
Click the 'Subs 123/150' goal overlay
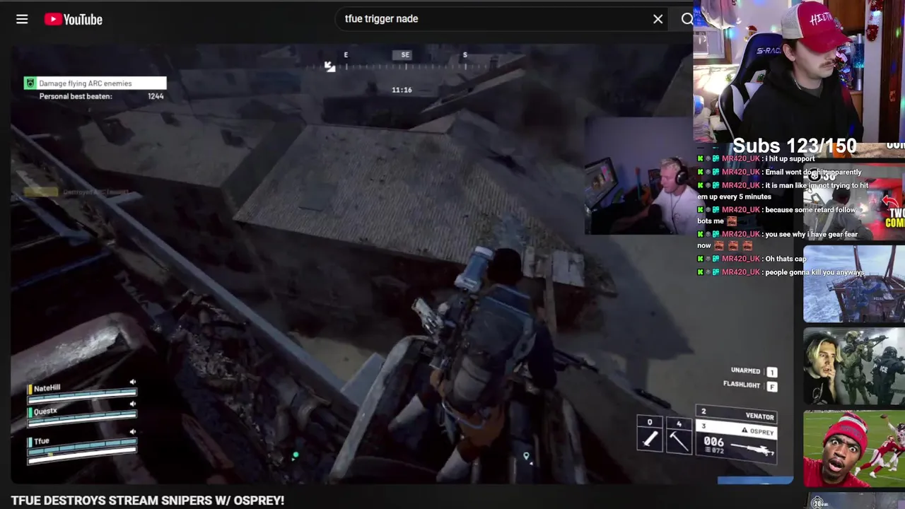794,146
